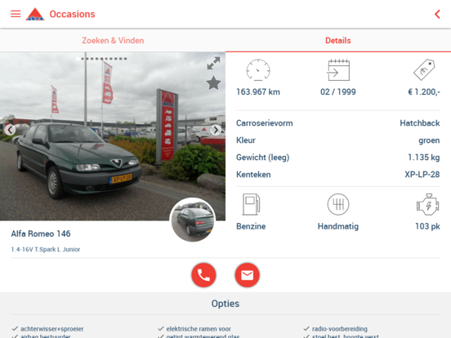Click the calendar build date icon
Viewport: 451px width, 338px height.
[x=338, y=70]
